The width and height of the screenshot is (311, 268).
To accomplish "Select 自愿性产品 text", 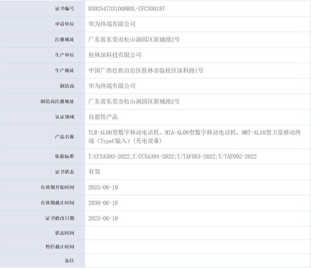I will tap(103, 117).
